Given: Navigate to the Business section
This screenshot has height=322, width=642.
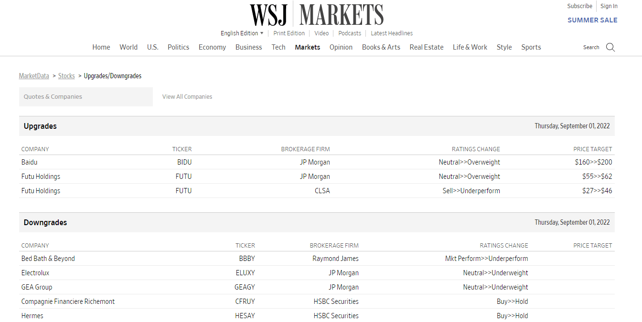Looking at the screenshot, I should [x=248, y=47].
